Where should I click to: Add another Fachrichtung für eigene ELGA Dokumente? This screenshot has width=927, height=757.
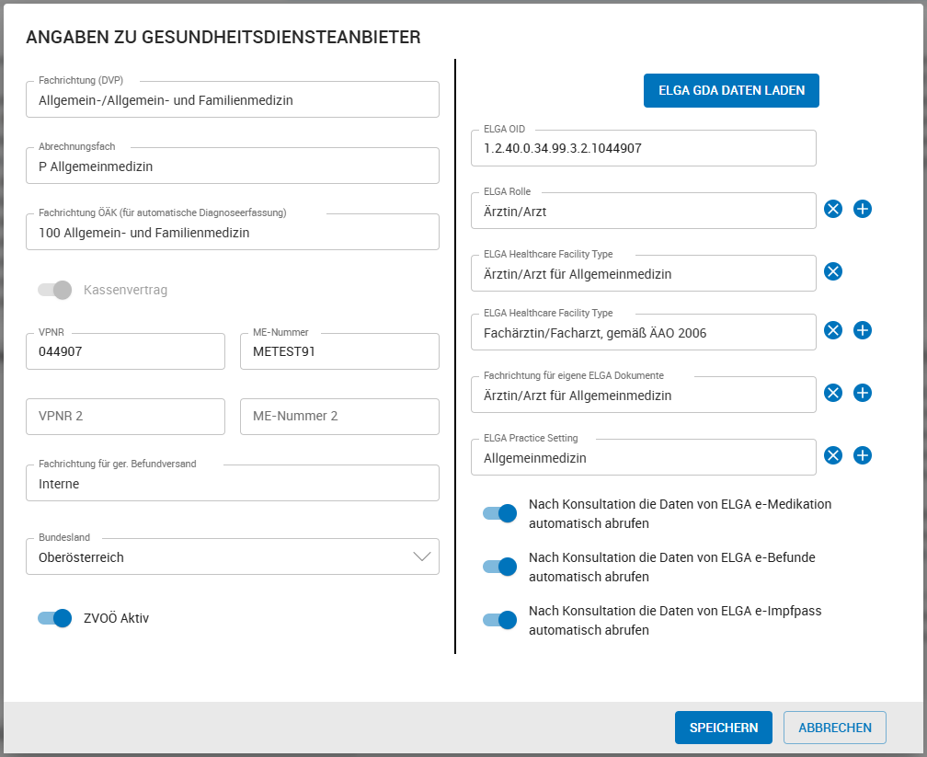tap(863, 393)
